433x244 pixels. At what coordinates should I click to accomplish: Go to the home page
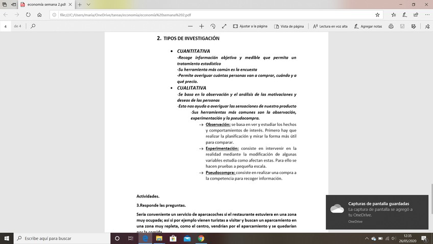39,15
